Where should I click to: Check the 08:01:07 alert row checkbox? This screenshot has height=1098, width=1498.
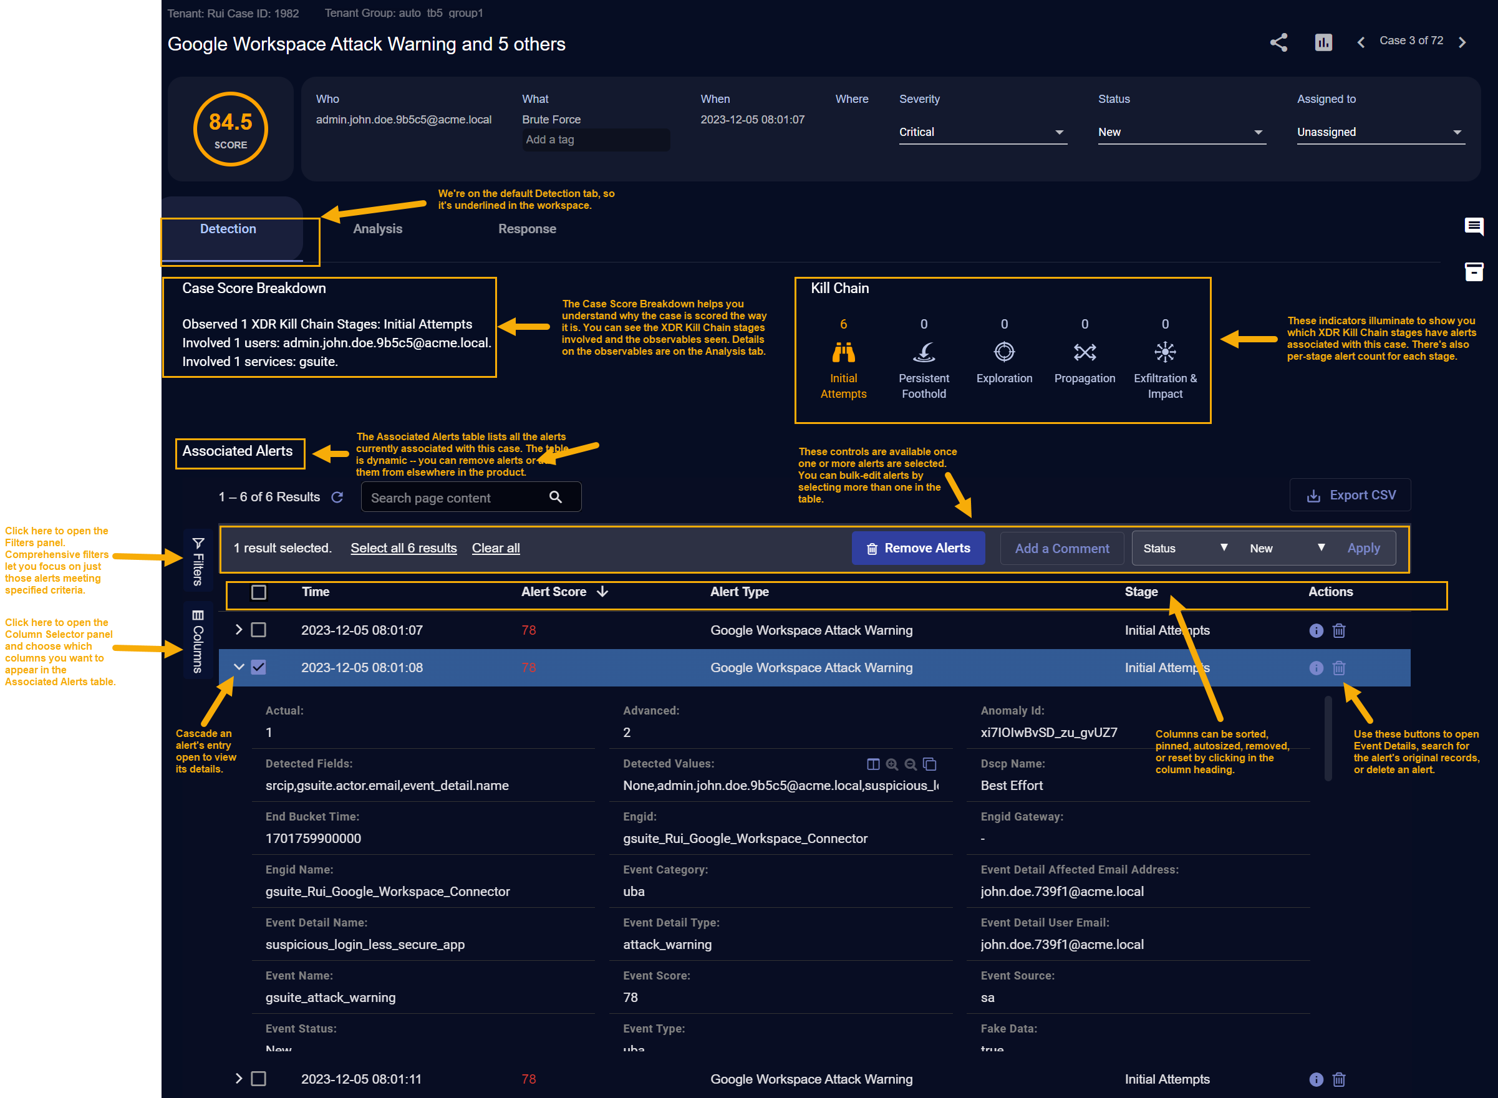pos(259,630)
